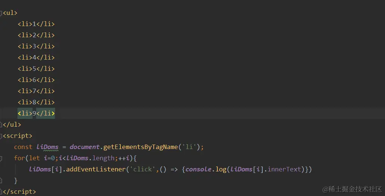Screen dimensions: 385x196
Task: Click the const keyword
Action: pos(23,147)
